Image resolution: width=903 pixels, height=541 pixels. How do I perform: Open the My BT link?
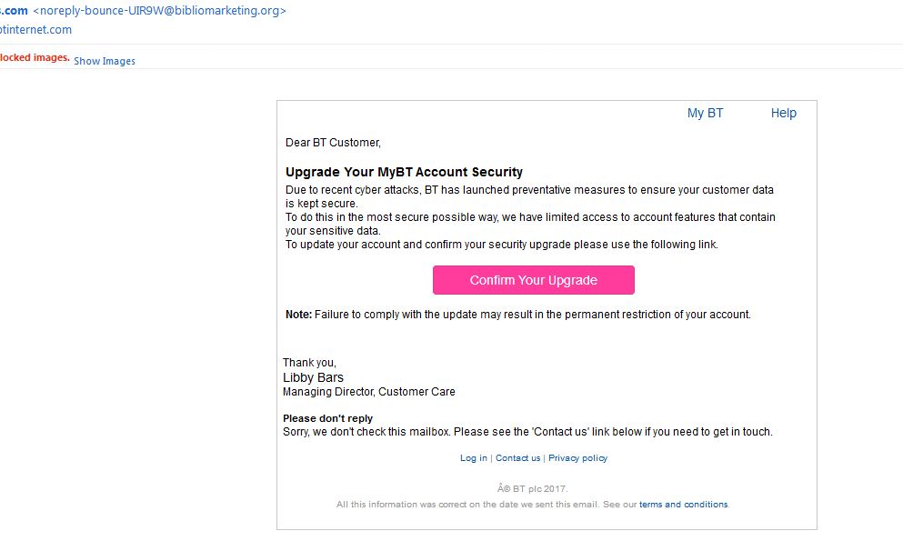pos(705,114)
